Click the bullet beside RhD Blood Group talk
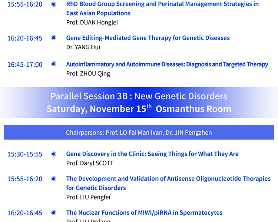The image size is (278, 222). (x=53, y=4)
